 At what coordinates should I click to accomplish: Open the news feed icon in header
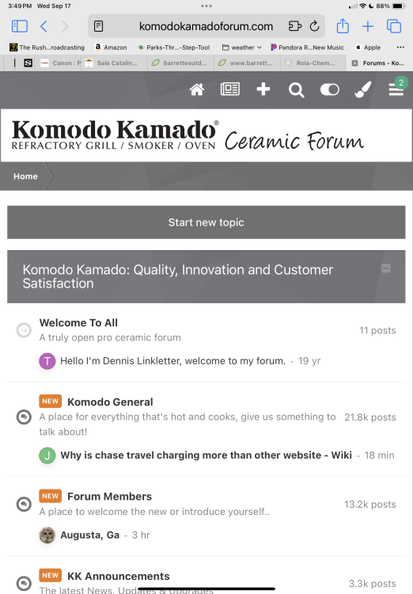coord(229,89)
